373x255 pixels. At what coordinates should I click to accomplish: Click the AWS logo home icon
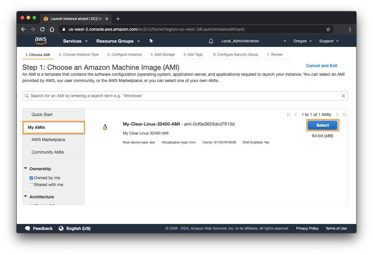(x=41, y=41)
